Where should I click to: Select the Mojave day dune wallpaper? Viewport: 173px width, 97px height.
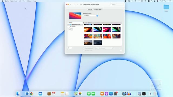pos(88,43)
